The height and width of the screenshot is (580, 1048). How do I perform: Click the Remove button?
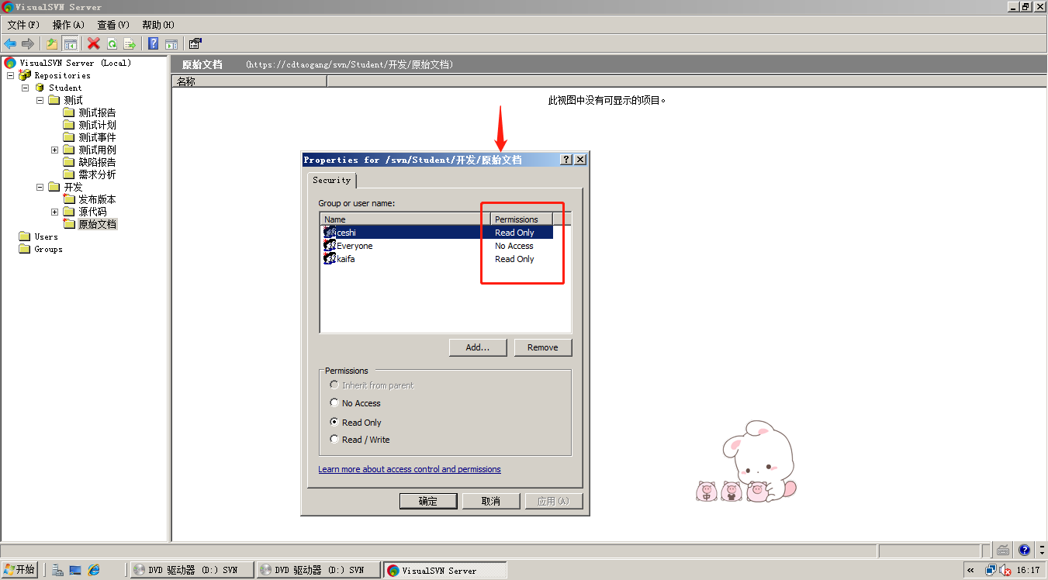pos(543,347)
